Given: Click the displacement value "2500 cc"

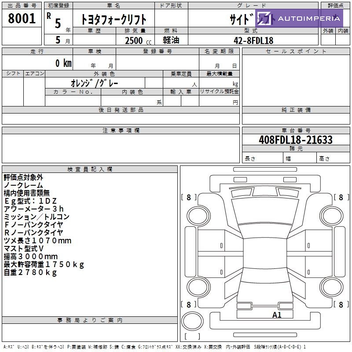Looking at the screenshot, I should [138, 40].
